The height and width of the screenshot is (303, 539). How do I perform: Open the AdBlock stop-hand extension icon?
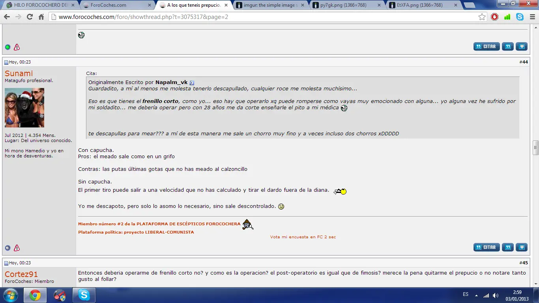494,17
